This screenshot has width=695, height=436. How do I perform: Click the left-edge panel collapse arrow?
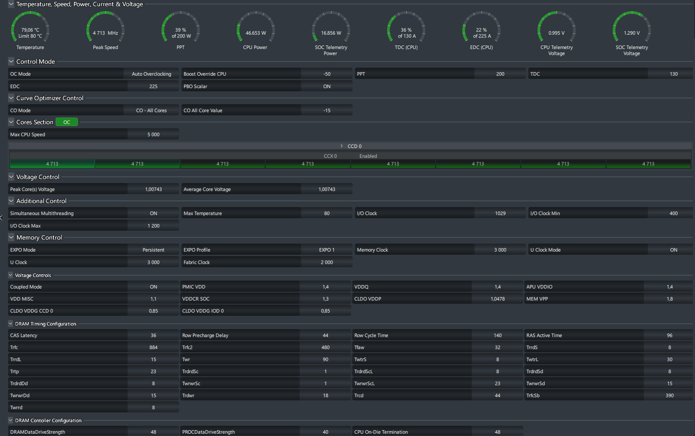pyautogui.click(x=1, y=218)
